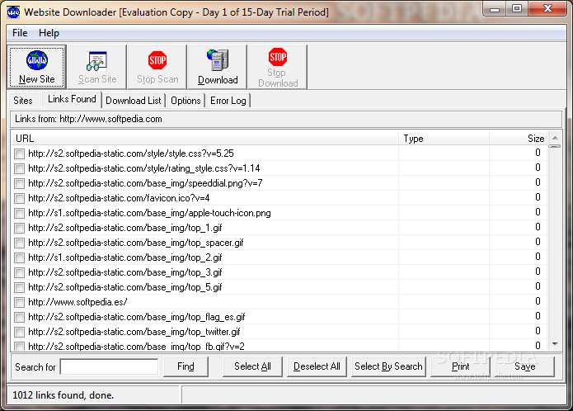573x411 pixels.
Task: Open the File menu
Action: click(20, 33)
